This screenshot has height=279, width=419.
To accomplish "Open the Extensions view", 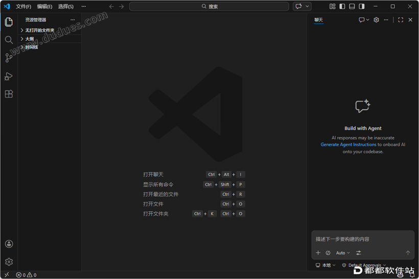I will click(9, 94).
